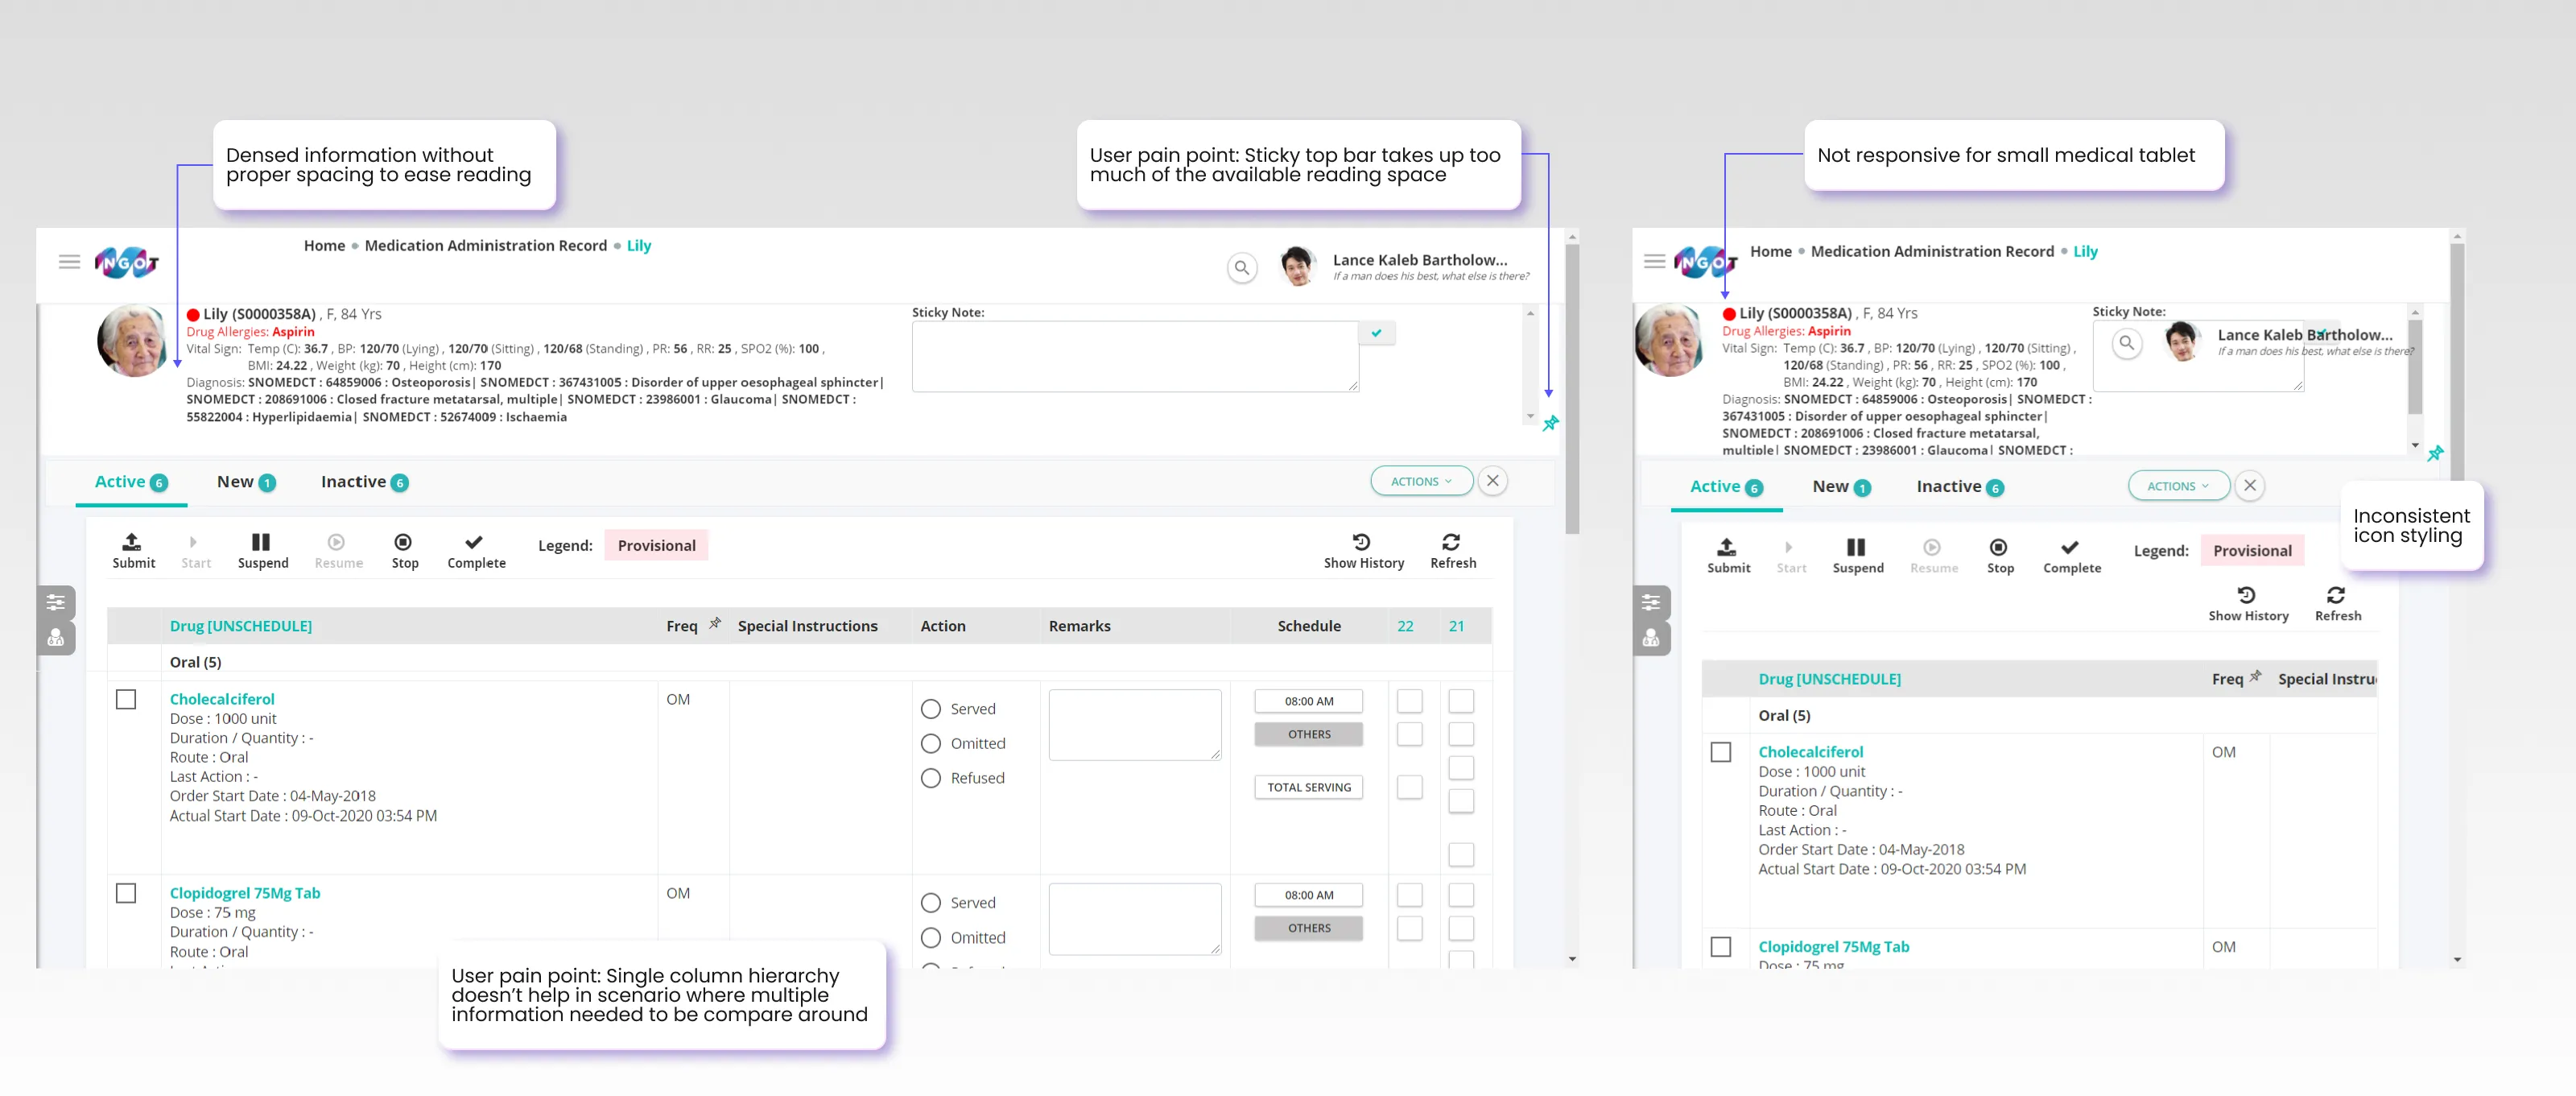Click Submit icon in right tablet window
The width and height of the screenshot is (2576, 1096).
[x=1727, y=547]
